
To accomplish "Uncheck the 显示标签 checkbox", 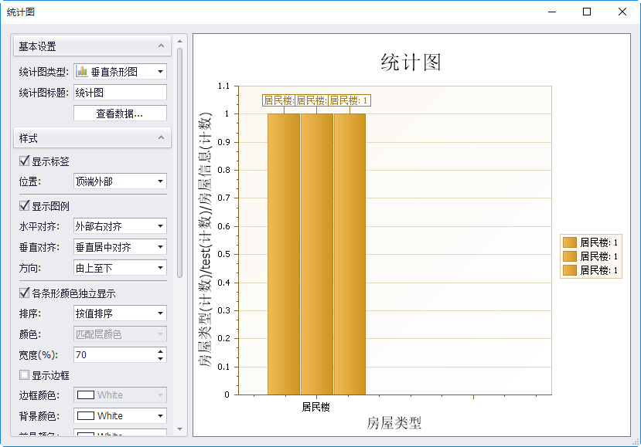I will [24, 161].
